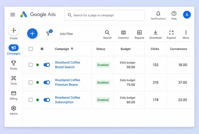The height and width of the screenshot is (134, 199).
Task: Toggle off the Premium Beans campaign switch
Action: click(47, 83)
